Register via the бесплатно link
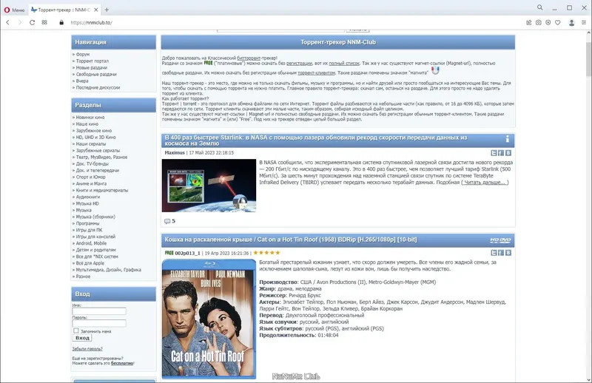This screenshot has width=592, height=383. 122,363
